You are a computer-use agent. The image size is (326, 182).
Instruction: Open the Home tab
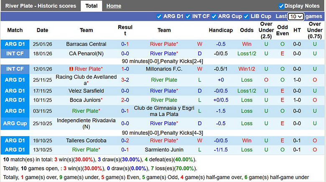(x=114, y=6)
